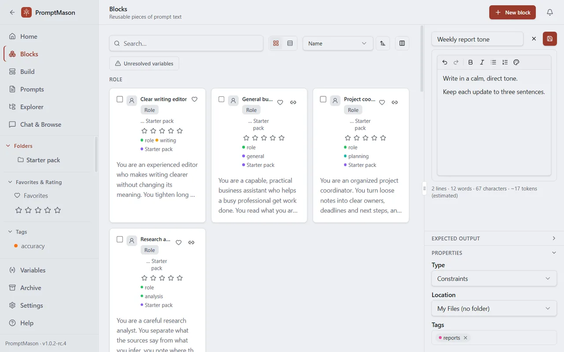Open the Location dropdown
Screen dimensions: 564x352
494,308
